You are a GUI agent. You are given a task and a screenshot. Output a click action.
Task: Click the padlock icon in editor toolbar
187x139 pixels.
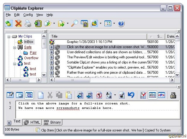click(173, 95)
